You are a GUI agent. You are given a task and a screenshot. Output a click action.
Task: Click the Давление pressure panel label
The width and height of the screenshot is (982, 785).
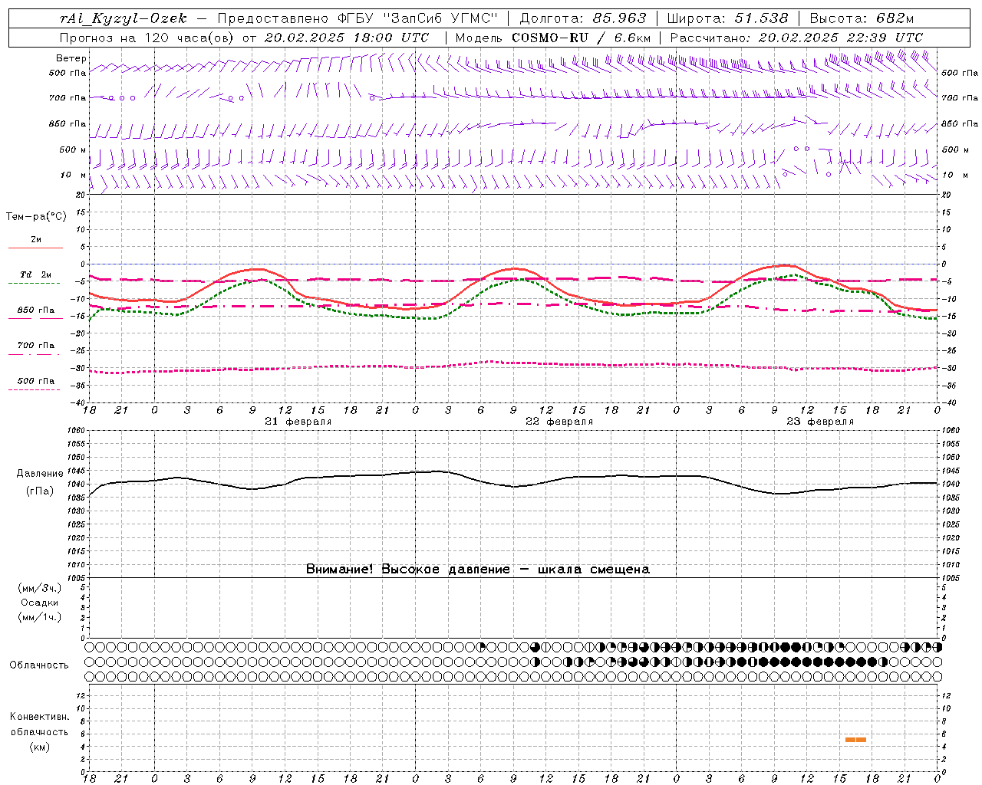[40, 474]
